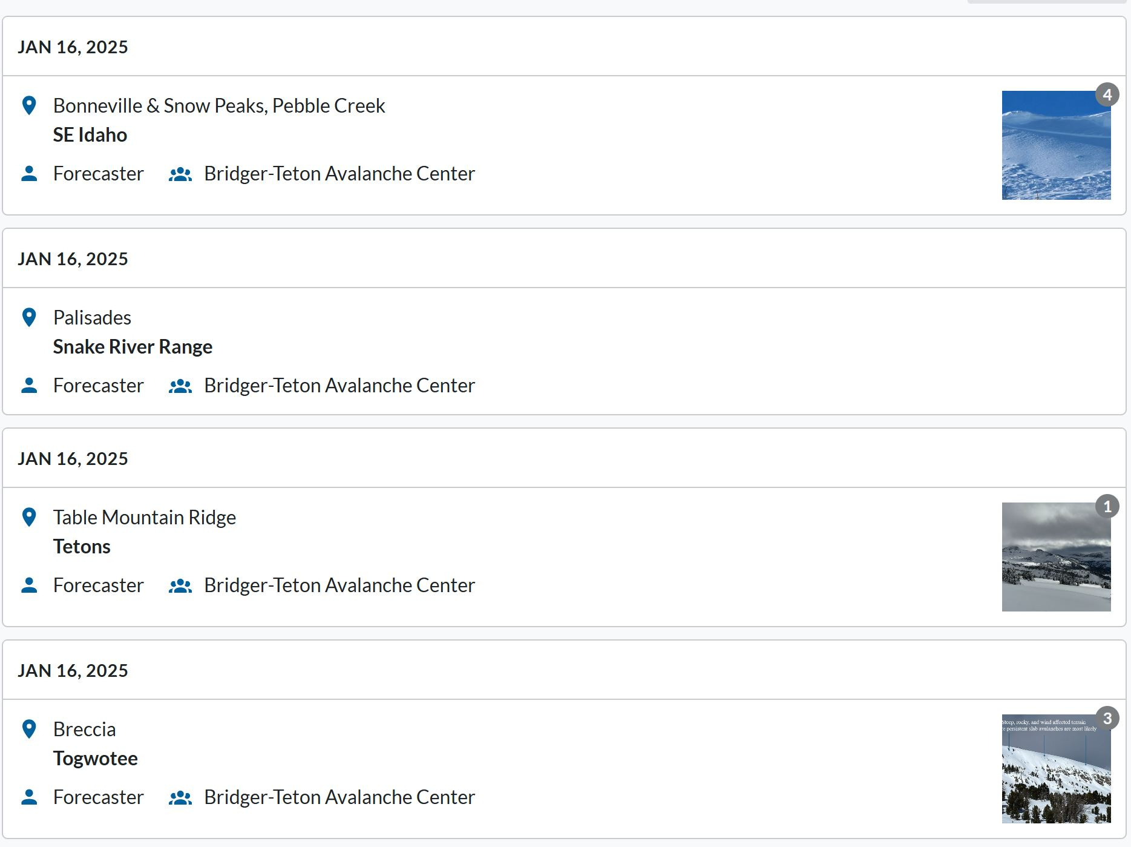Click Forecaster label in the Tetons card
The width and height of the screenshot is (1131, 847).
click(x=99, y=585)
